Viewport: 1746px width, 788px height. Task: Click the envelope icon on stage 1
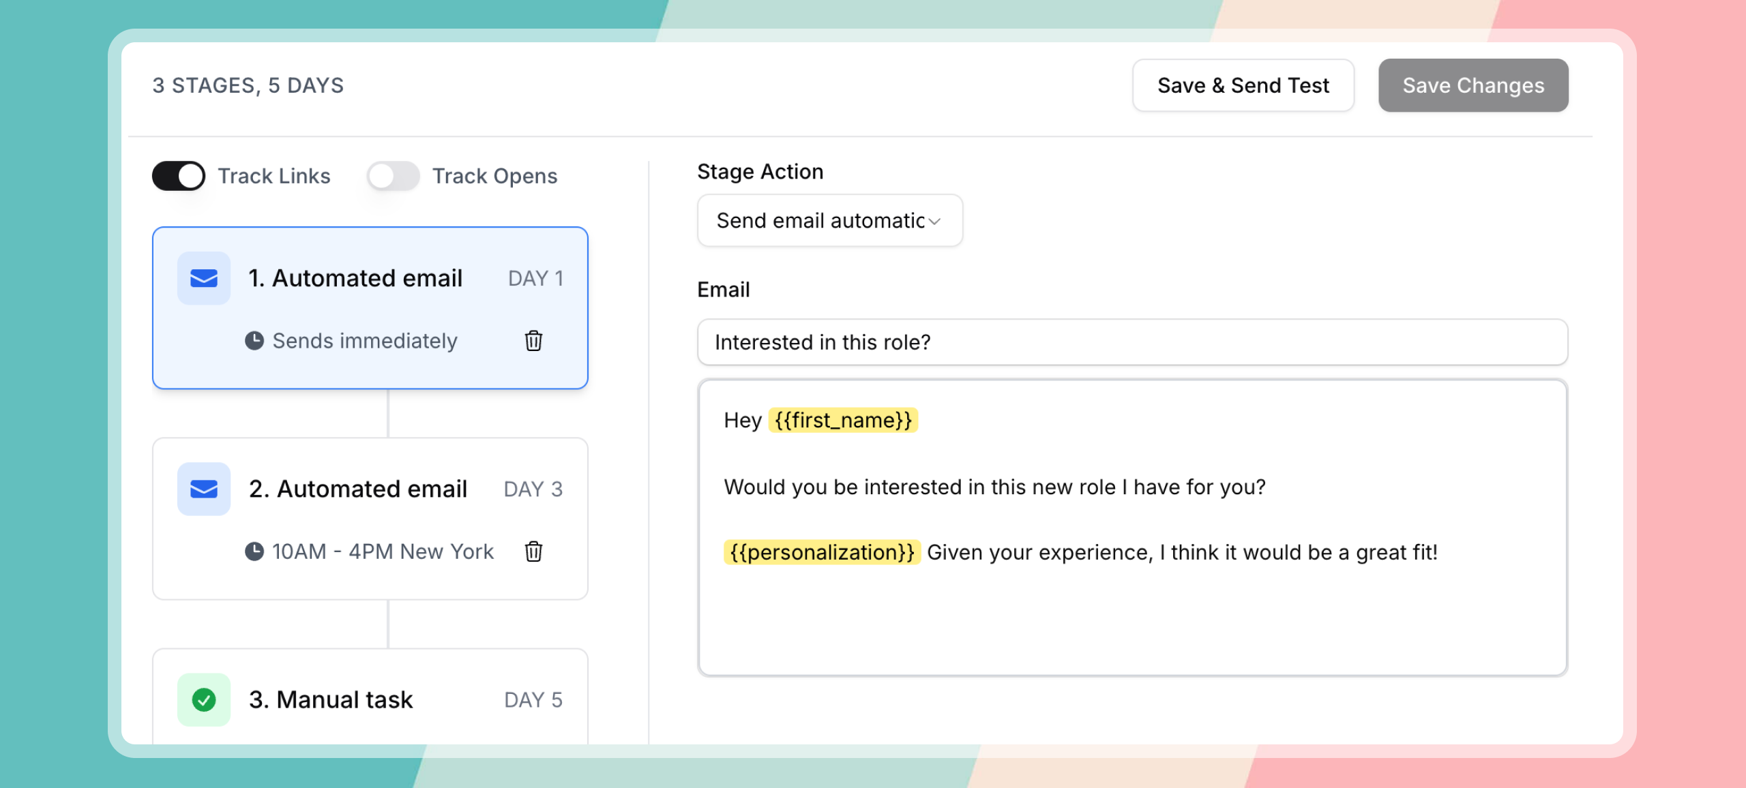coord(203,278)
